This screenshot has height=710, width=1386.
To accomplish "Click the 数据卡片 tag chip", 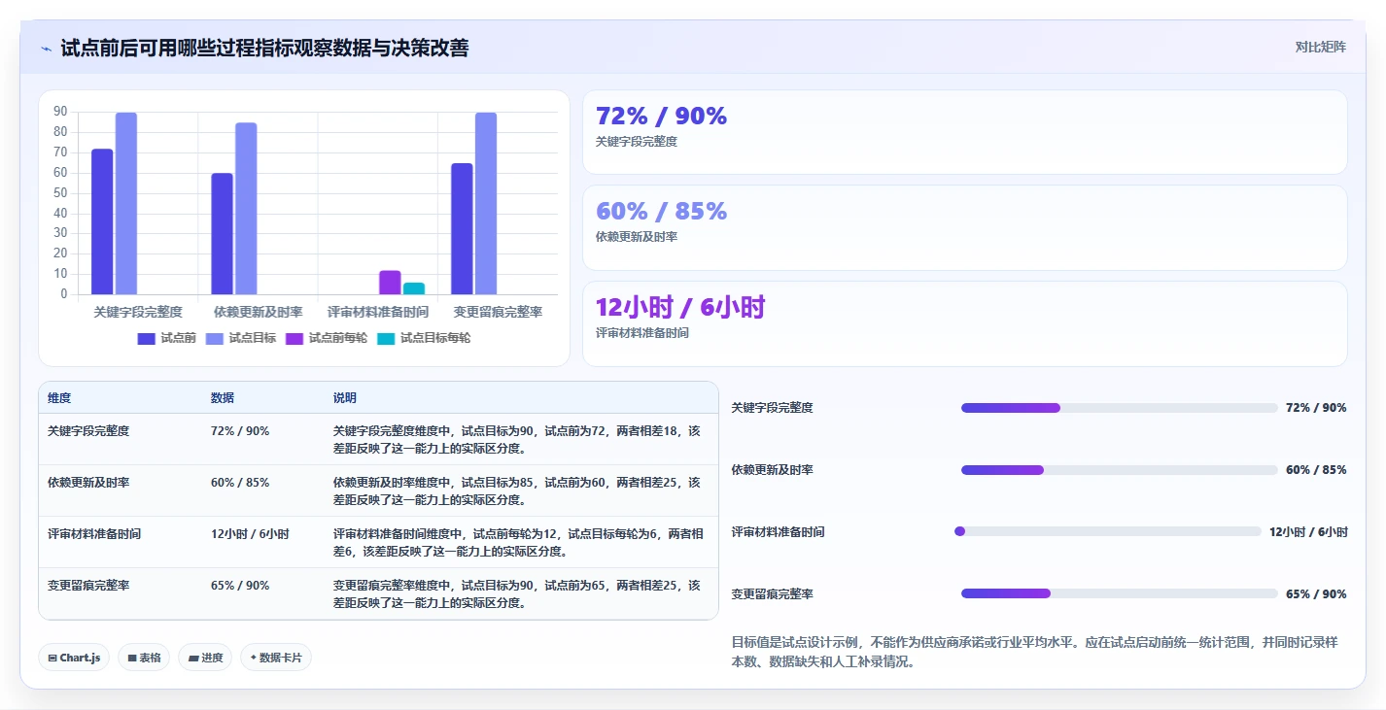I will pos(276,658).
